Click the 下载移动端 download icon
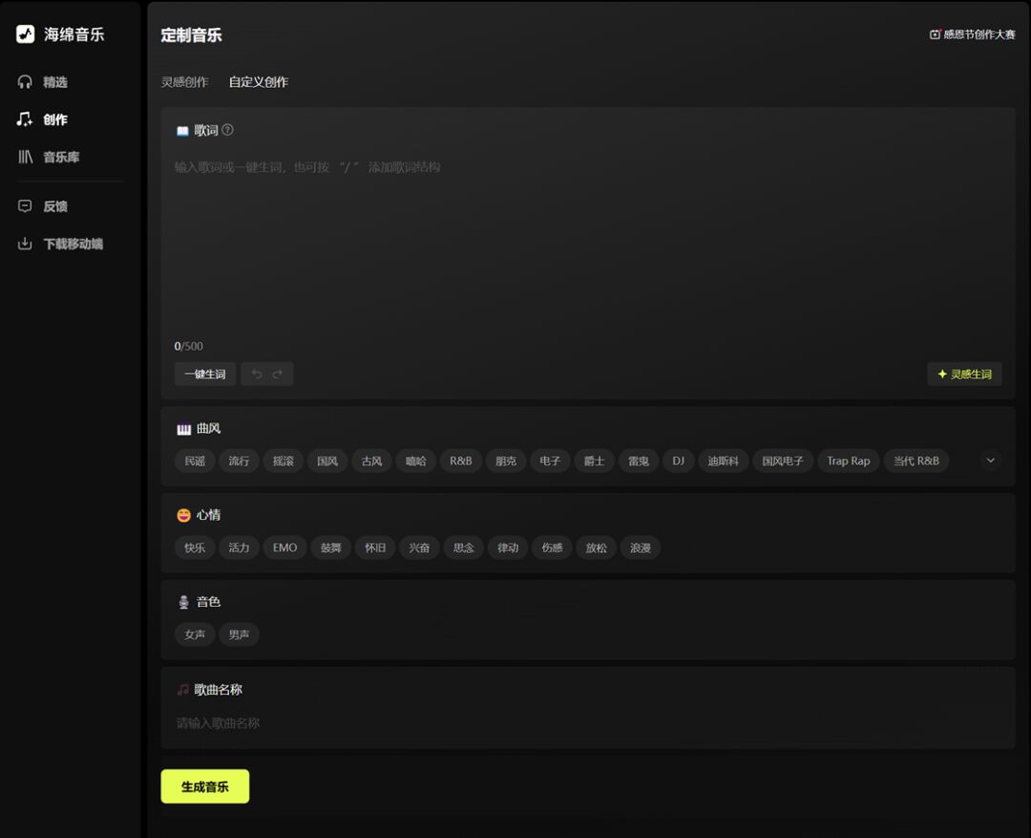 [25, 244]
